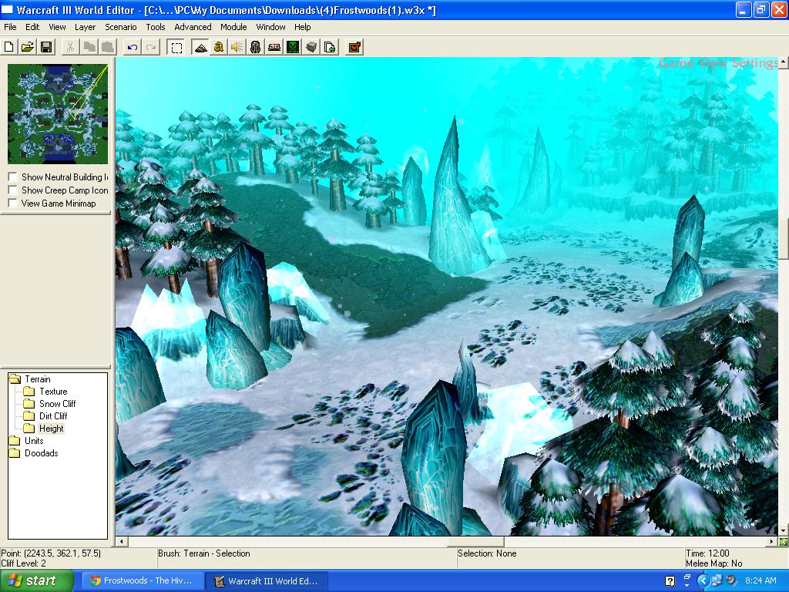Open the Terrain Editor mountain icon
Viewport: 789px width, 592px height.
200,47
